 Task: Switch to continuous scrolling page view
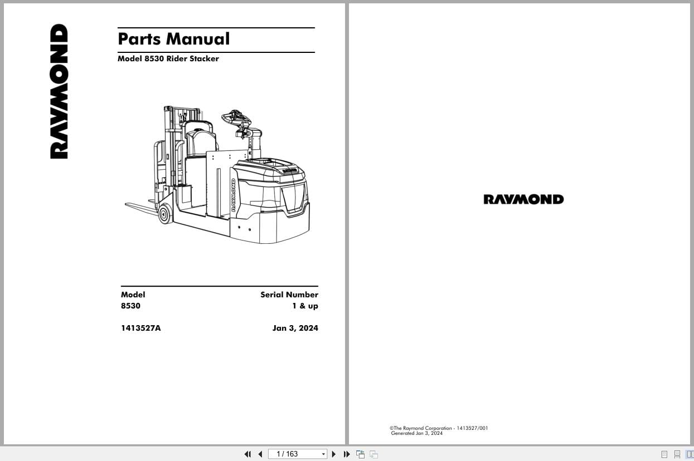click(677, 454)
